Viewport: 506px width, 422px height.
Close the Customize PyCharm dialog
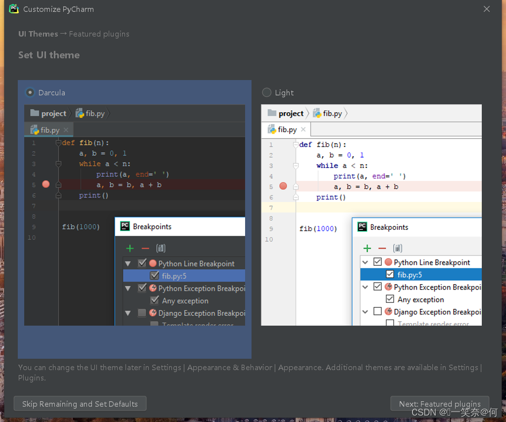487,9
